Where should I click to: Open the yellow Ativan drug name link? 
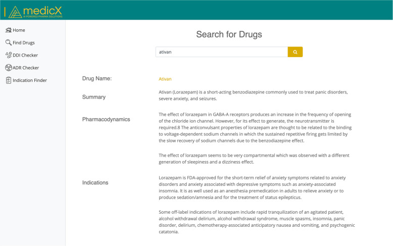(165, 79)
